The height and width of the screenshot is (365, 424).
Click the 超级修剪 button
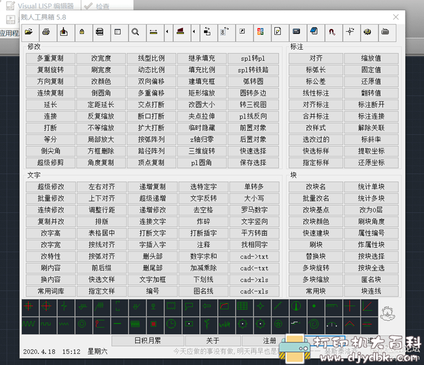tap(50, 163)
